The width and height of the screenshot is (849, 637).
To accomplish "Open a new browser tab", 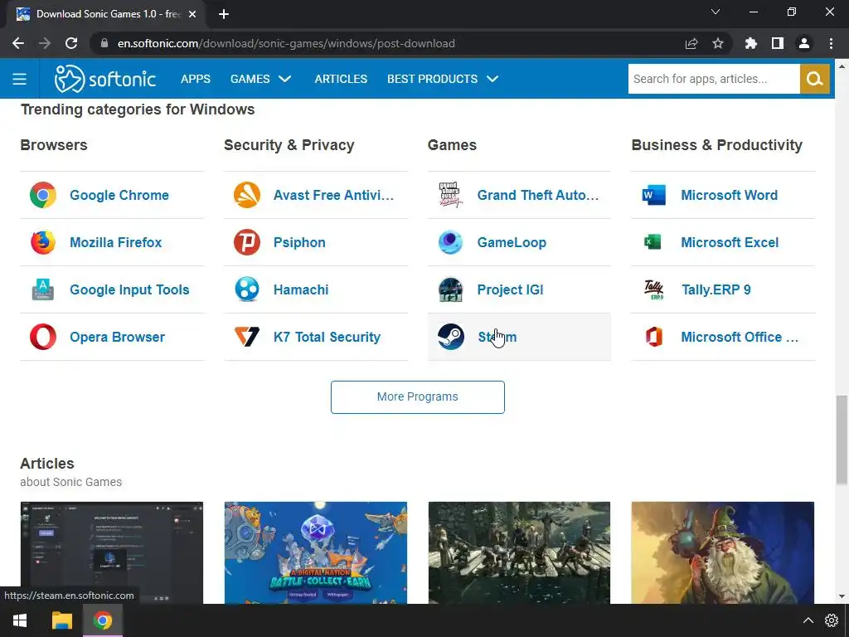I will pyautogui.click(x=224, y=14).
